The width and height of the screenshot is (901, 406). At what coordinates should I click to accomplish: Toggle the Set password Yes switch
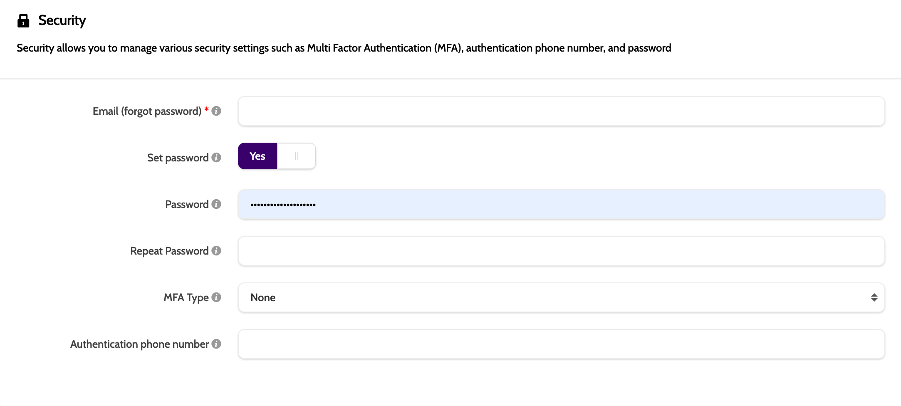click(257, 156)
